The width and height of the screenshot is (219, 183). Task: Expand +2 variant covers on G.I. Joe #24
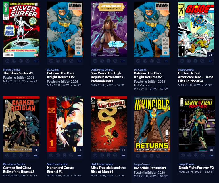click(x=210, y=56)
